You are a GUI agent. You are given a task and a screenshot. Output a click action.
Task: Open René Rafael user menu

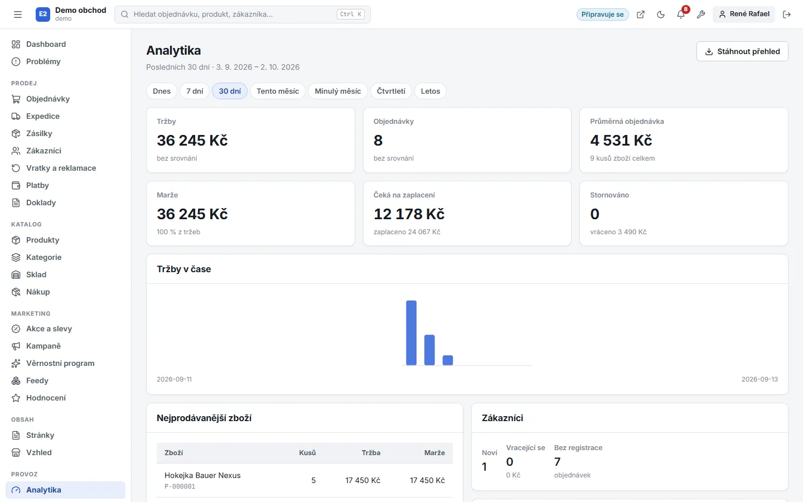[744, 14]
